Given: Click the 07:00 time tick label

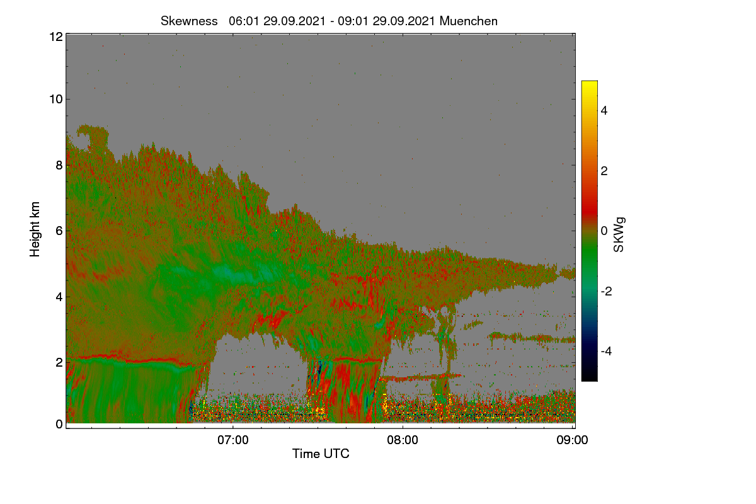Looking at the screenshot, I should [x=233, y=440].
